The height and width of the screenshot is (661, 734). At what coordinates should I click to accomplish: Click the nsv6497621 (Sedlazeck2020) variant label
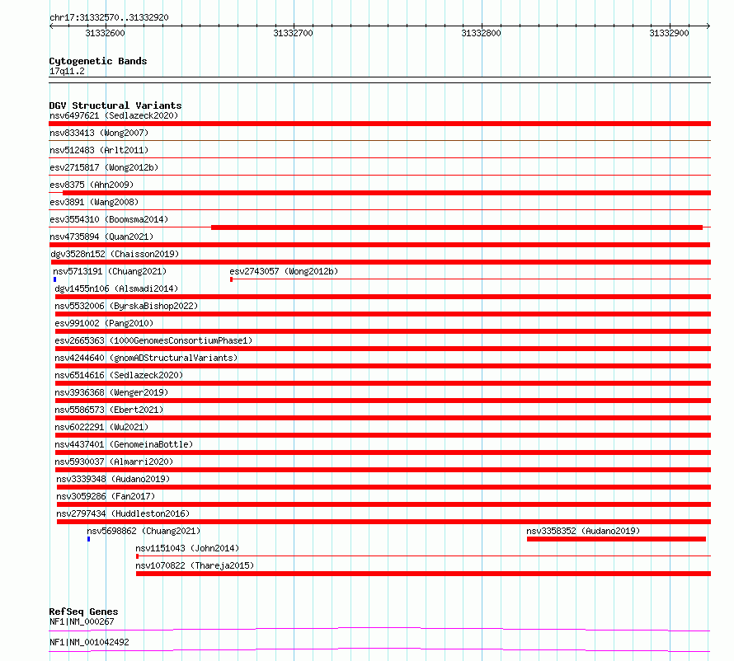[114, 115]
